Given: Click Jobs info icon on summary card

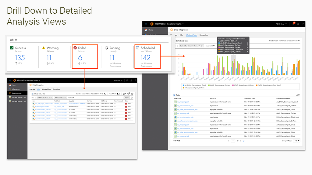Looking at the screenshot, I should point(16,40).
